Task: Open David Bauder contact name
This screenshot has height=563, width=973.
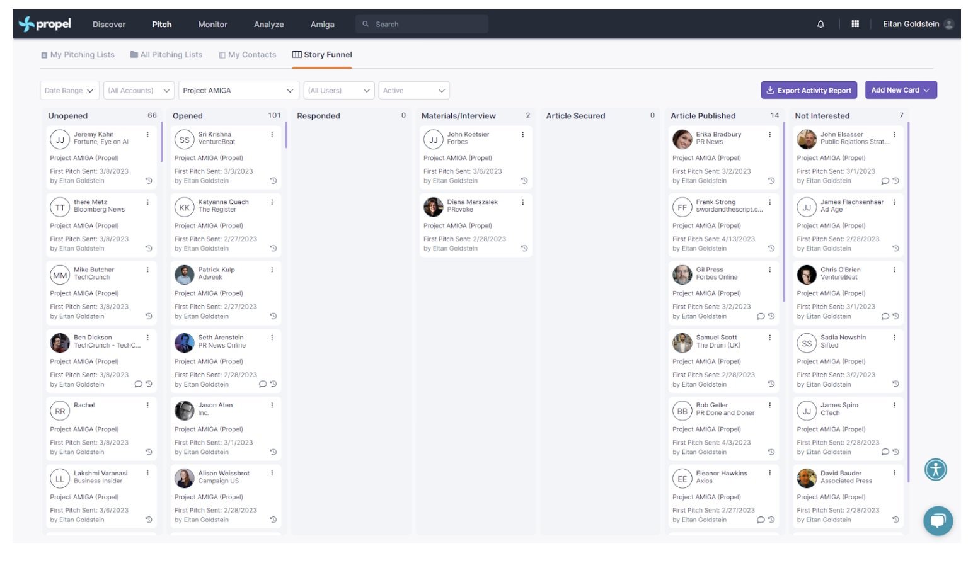Action: pos(841,473)
